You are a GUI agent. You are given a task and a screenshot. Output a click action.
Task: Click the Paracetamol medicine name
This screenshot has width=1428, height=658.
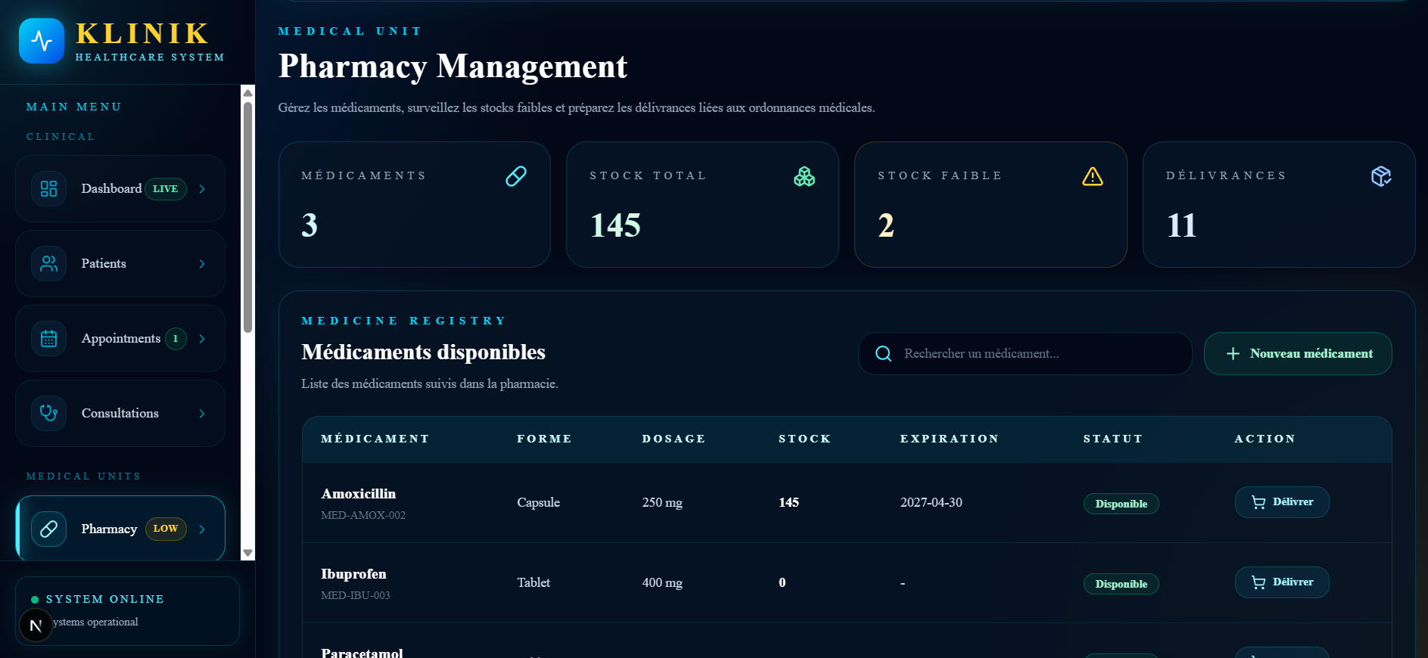point(362,652)
